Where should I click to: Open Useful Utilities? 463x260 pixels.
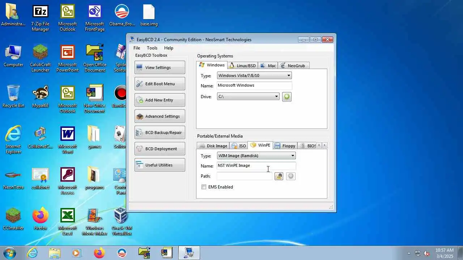tap(160, 165)
